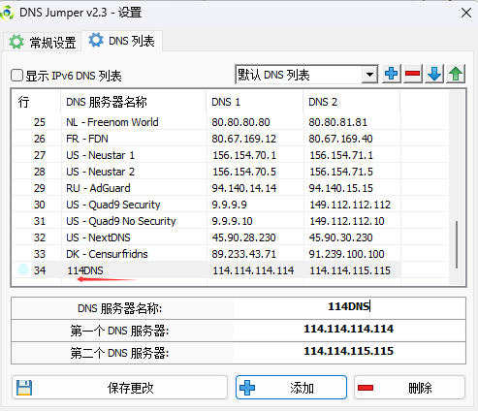Move entry down with blue arrow icon
This screenshot has height=411, width=478.
pyautogui.click(x=434, y=74)
